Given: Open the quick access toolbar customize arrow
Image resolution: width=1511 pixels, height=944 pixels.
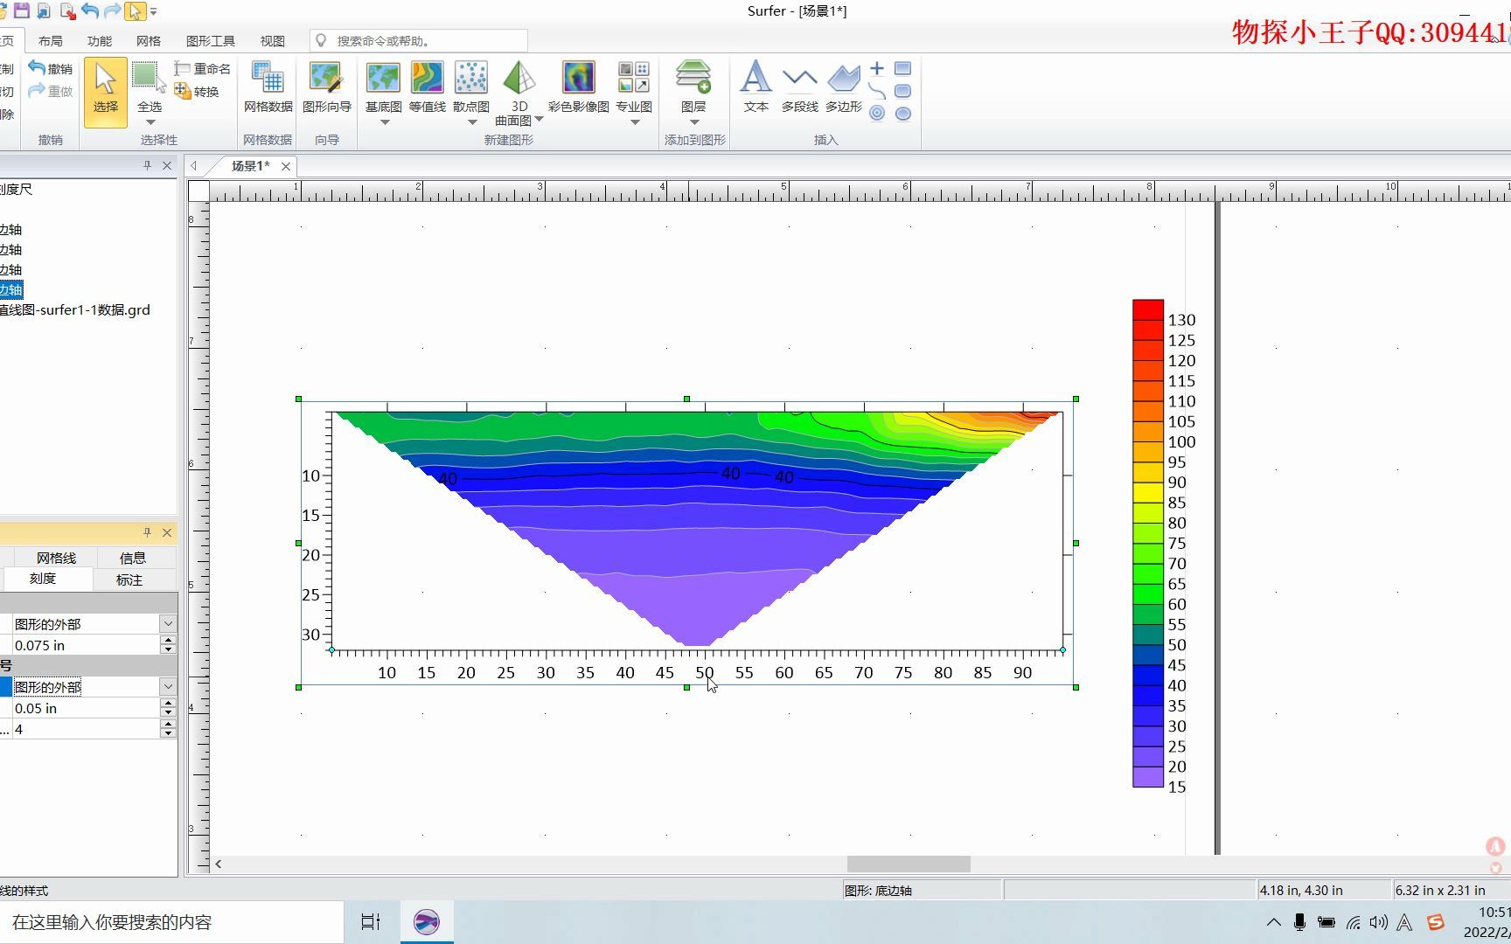Looking at the screenshot, I should coord(154,11).
